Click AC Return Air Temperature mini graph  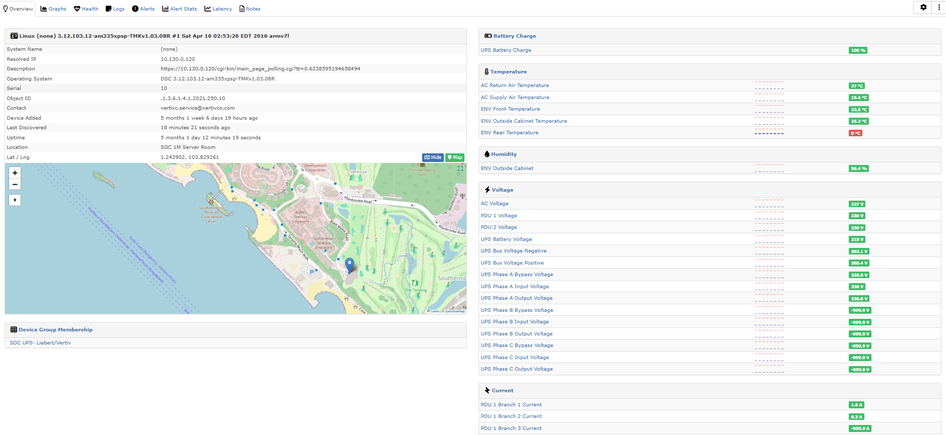(769, 85)
